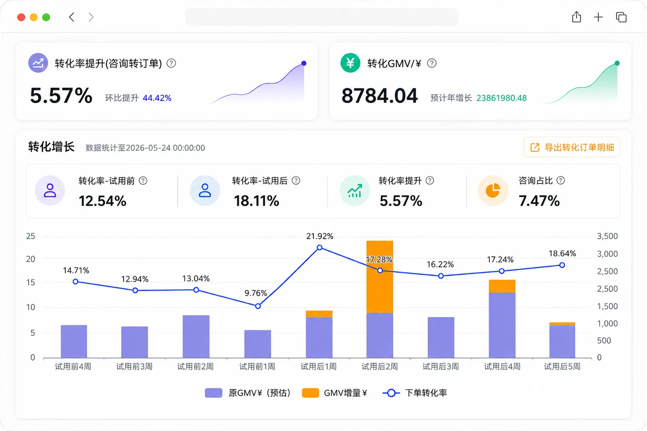Screen dimensions: 647x431
Task: Click help icon next to 转化率-试用后
Action: point(296,181)
